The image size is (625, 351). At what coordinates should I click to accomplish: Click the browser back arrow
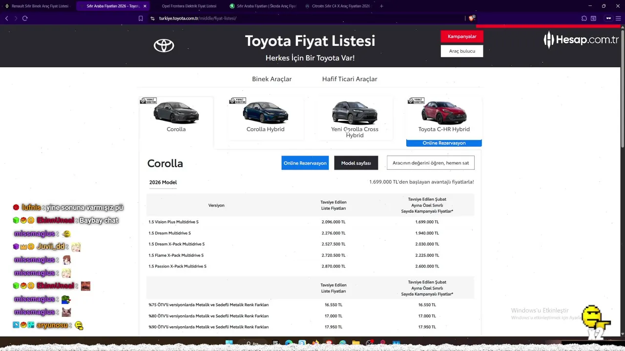[x=7, y=18]
